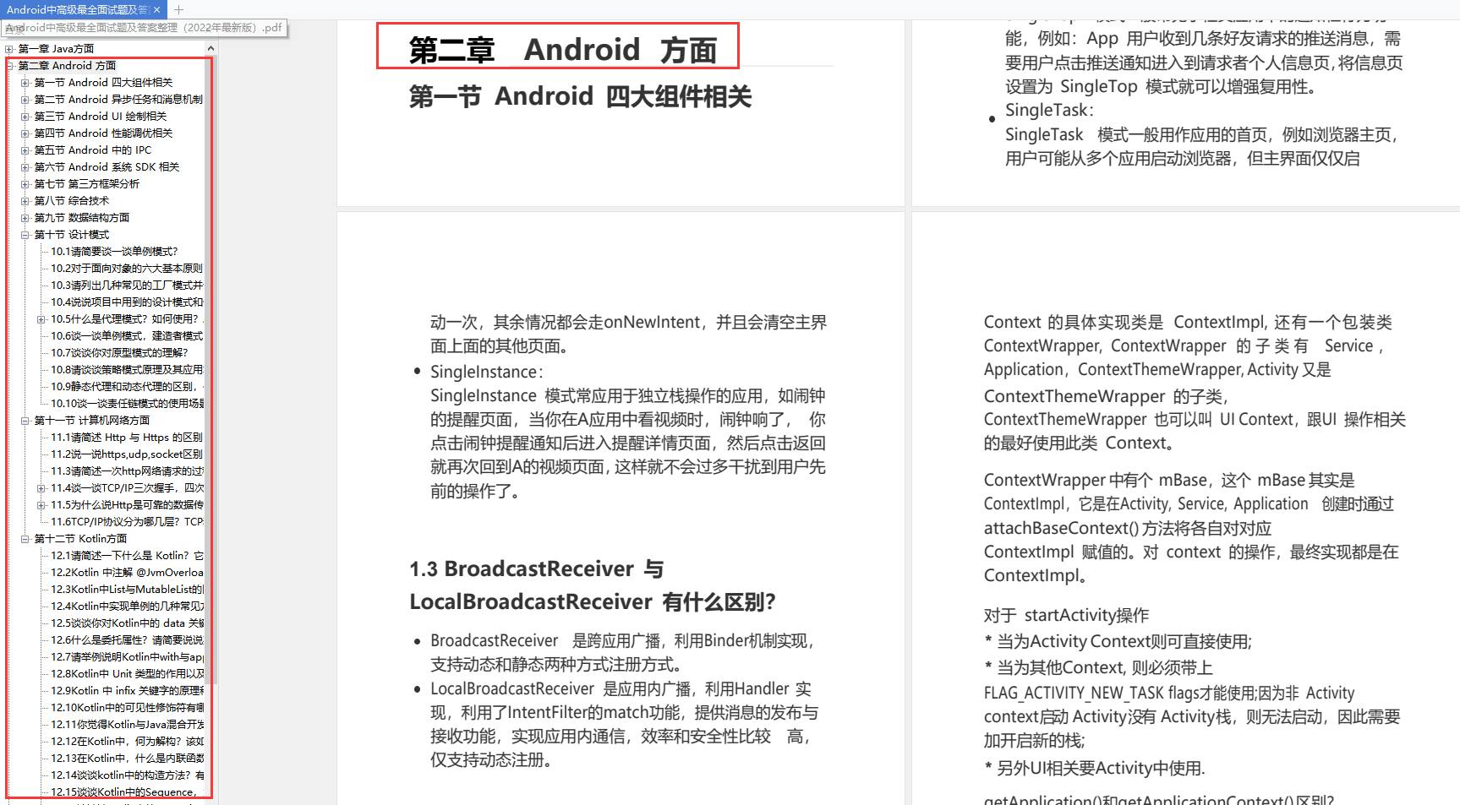
Task: Expand the 第一章 Java方面 chapter
Action: (x=8, y=48)
